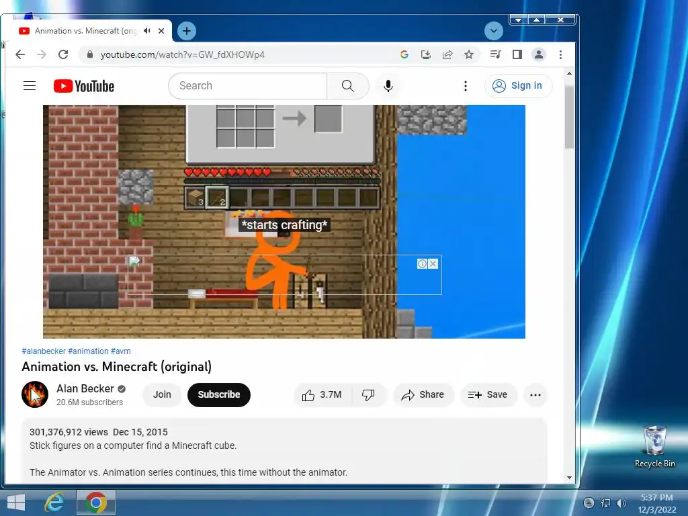Open Recycle Bin desktop icon
The image size is (688, 516).
tap(654, 447)
